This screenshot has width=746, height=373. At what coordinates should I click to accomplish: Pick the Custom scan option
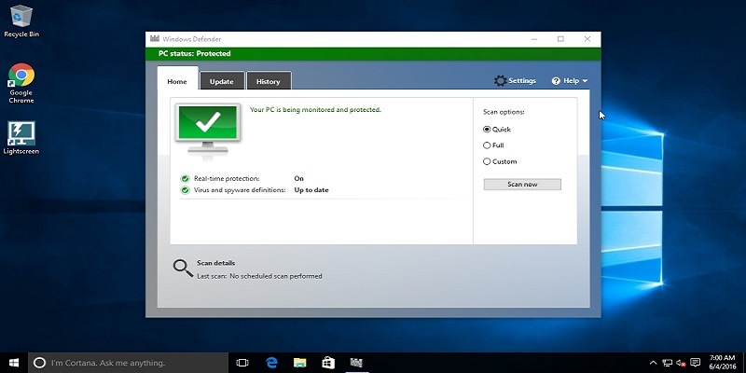tap(487, 161)
